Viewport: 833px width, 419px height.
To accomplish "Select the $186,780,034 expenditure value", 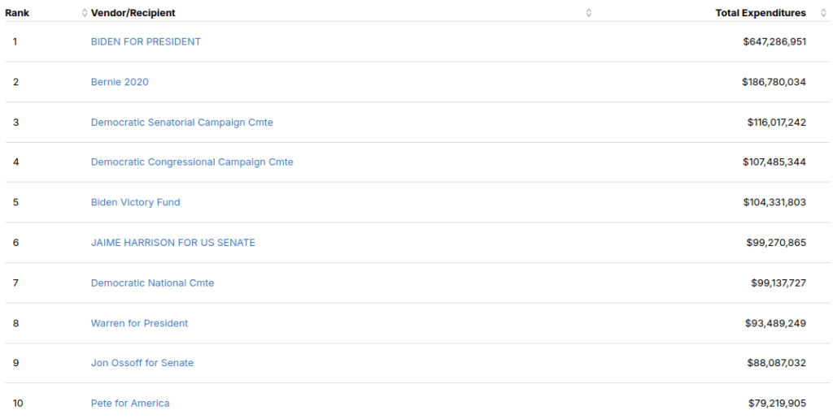I will click(x=774, y=82).
